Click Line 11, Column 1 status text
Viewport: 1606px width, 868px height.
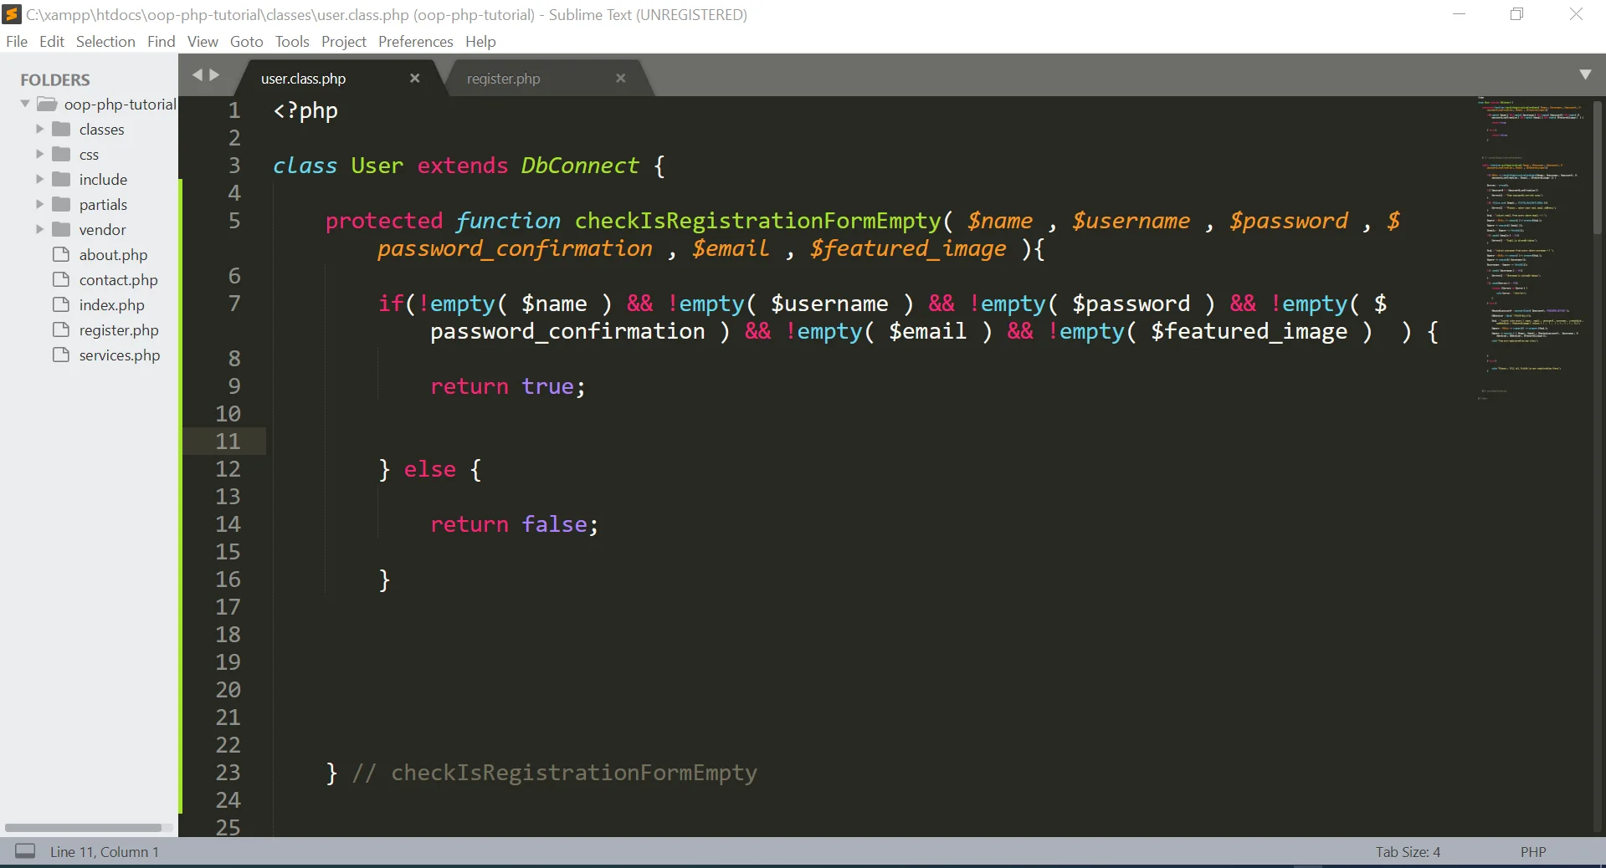tap(105, 852)
